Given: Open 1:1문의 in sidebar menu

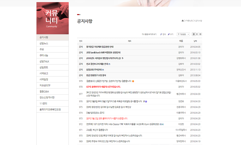Looking at the screenshot, I should pyautogui.click(x=52, y=103).
